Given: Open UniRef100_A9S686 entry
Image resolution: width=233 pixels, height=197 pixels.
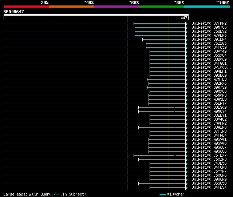Looking at the screenshot, I should click(209, 152).
